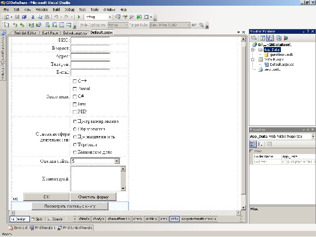Select guestbook.mdb in Solution Explorer
Screen dimensions: 316x237
281,54
